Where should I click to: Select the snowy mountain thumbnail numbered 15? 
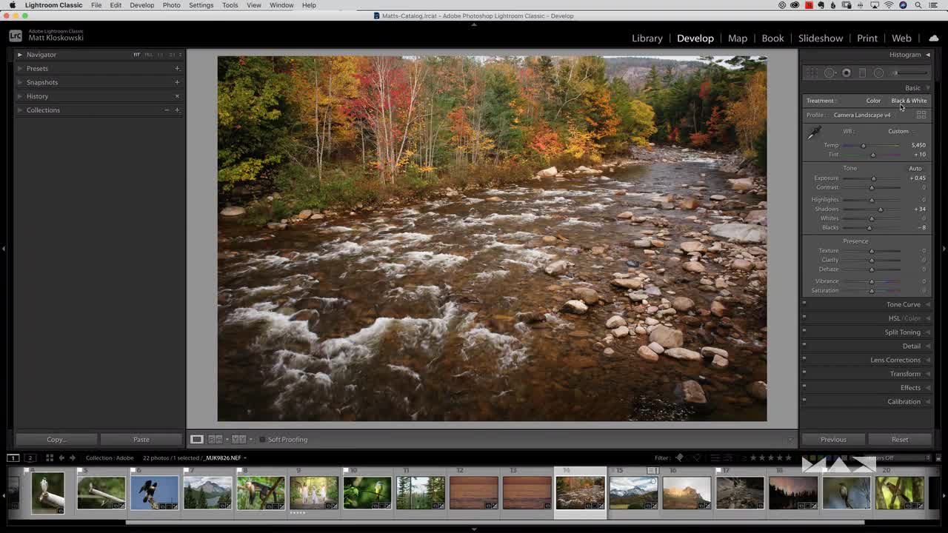[x=633, y=493]
